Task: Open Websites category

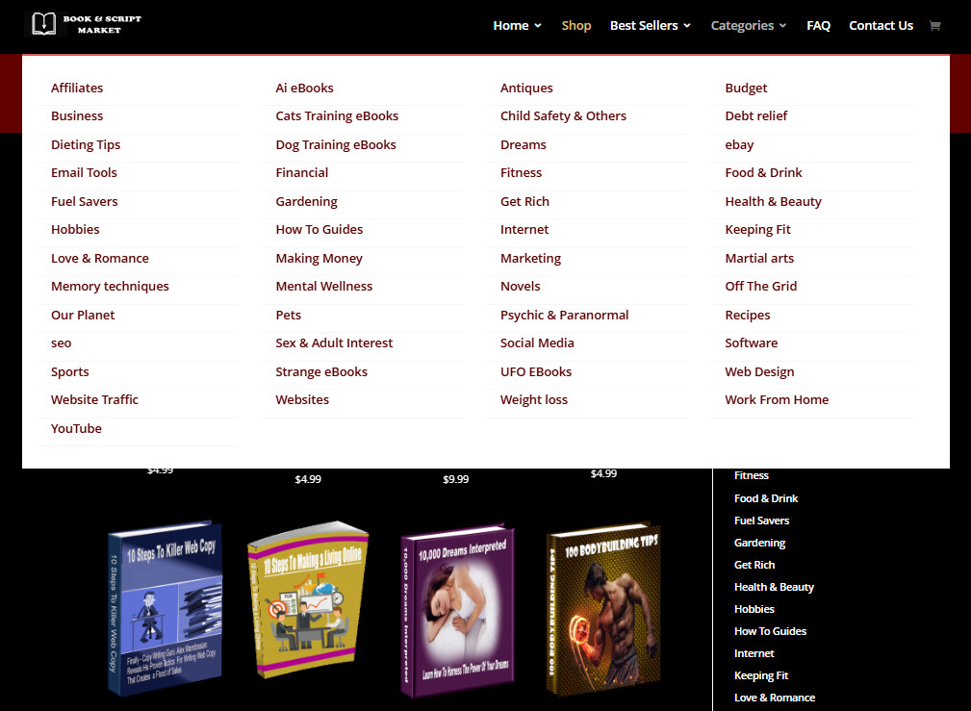Action: point(302,399)
